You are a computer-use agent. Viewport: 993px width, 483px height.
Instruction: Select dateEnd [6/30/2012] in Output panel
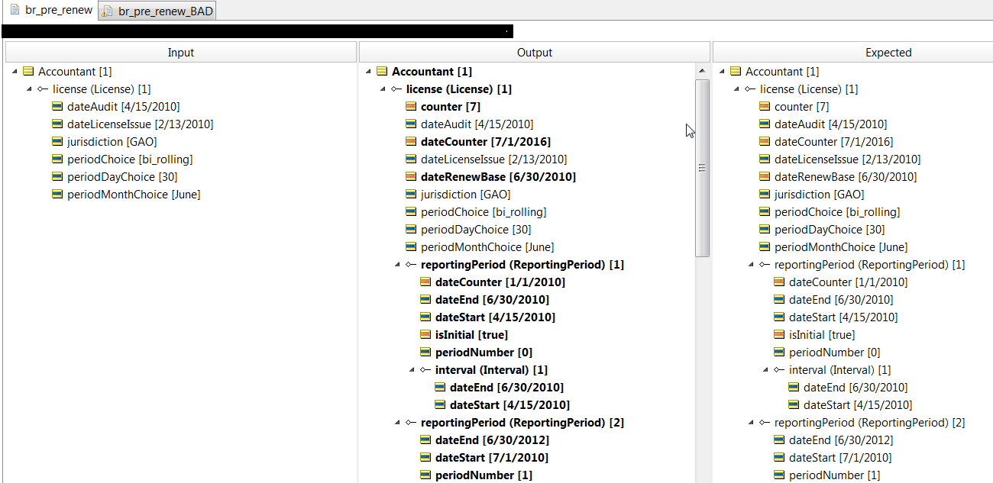click(x=493, y=440)
